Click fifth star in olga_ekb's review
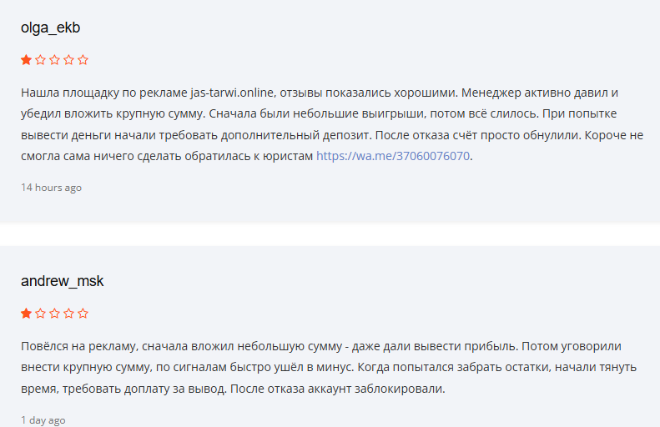This screenshot has width=660, height=427. pyautogui.click(x=83, y=60)
